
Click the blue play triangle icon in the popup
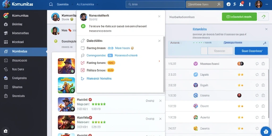(x=83, y=79)
